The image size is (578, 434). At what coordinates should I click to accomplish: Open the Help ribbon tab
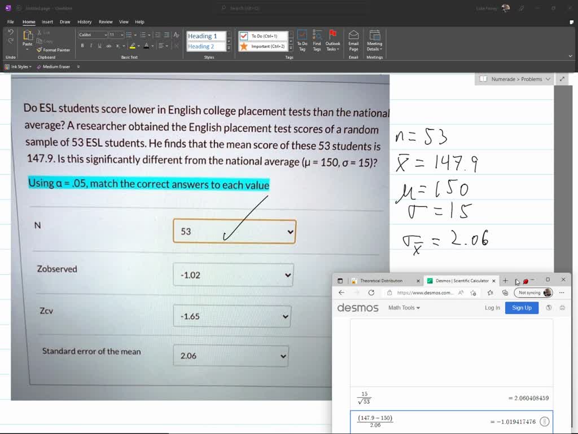click(x=140, y=22)
